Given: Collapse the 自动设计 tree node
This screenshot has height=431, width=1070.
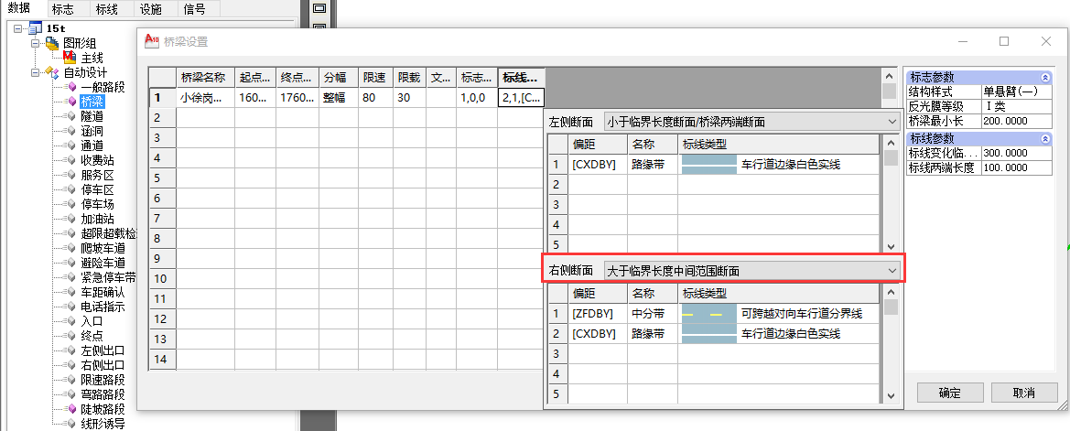Looking at the screenshot, I should [x=35, y=72].
